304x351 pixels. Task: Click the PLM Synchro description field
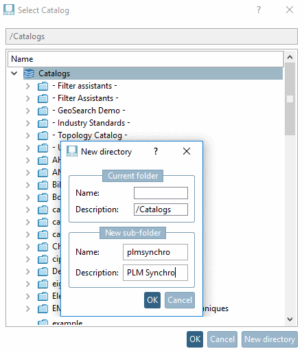(x=155, y=273)
